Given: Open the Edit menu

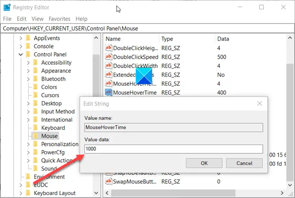Looking at the screenshot, I should point(22,19).
